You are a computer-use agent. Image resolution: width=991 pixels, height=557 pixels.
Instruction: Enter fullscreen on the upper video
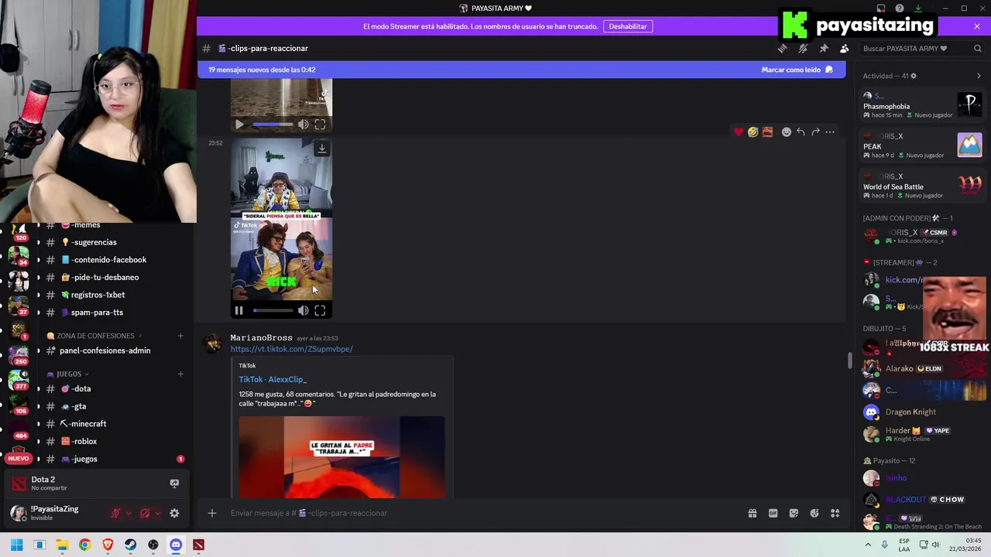[320, 125]
